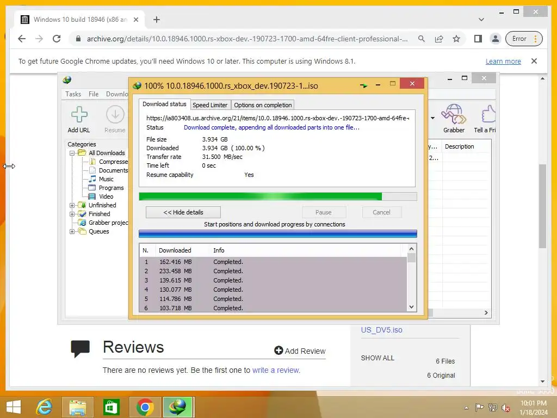Select the Documents category
The height and width of the screenshot is (418, 557).
coord(113,170)
